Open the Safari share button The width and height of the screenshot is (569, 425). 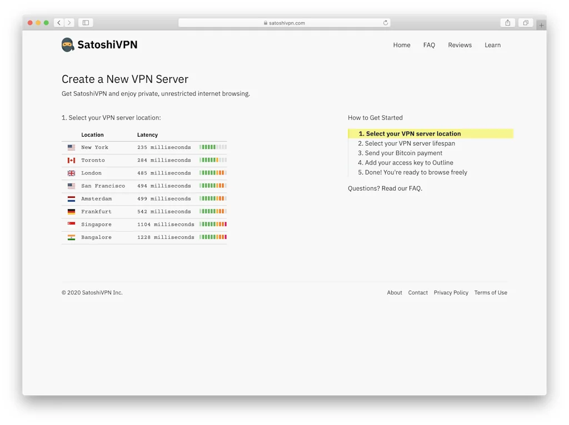[507, 23]
